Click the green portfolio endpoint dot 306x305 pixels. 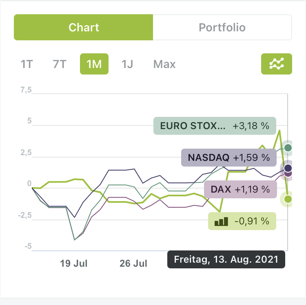click(x=288, y=199)
